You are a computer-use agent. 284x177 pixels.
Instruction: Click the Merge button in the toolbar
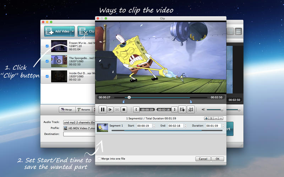[66, 110]
